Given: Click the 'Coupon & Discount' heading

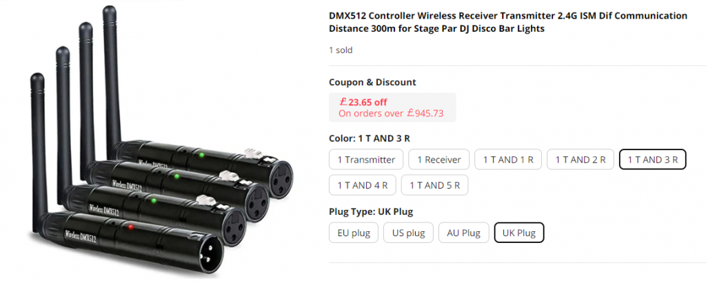Looking at the screenshot, I should click(372, 82).
